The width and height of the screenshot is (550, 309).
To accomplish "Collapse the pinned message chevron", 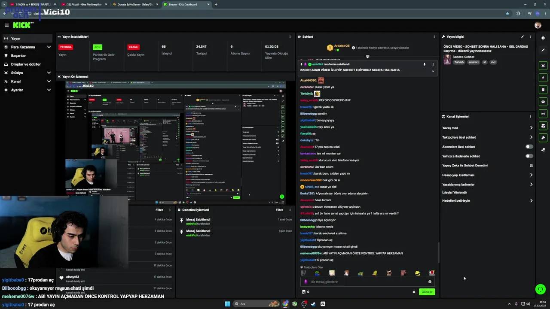I will tap(433, 71).
